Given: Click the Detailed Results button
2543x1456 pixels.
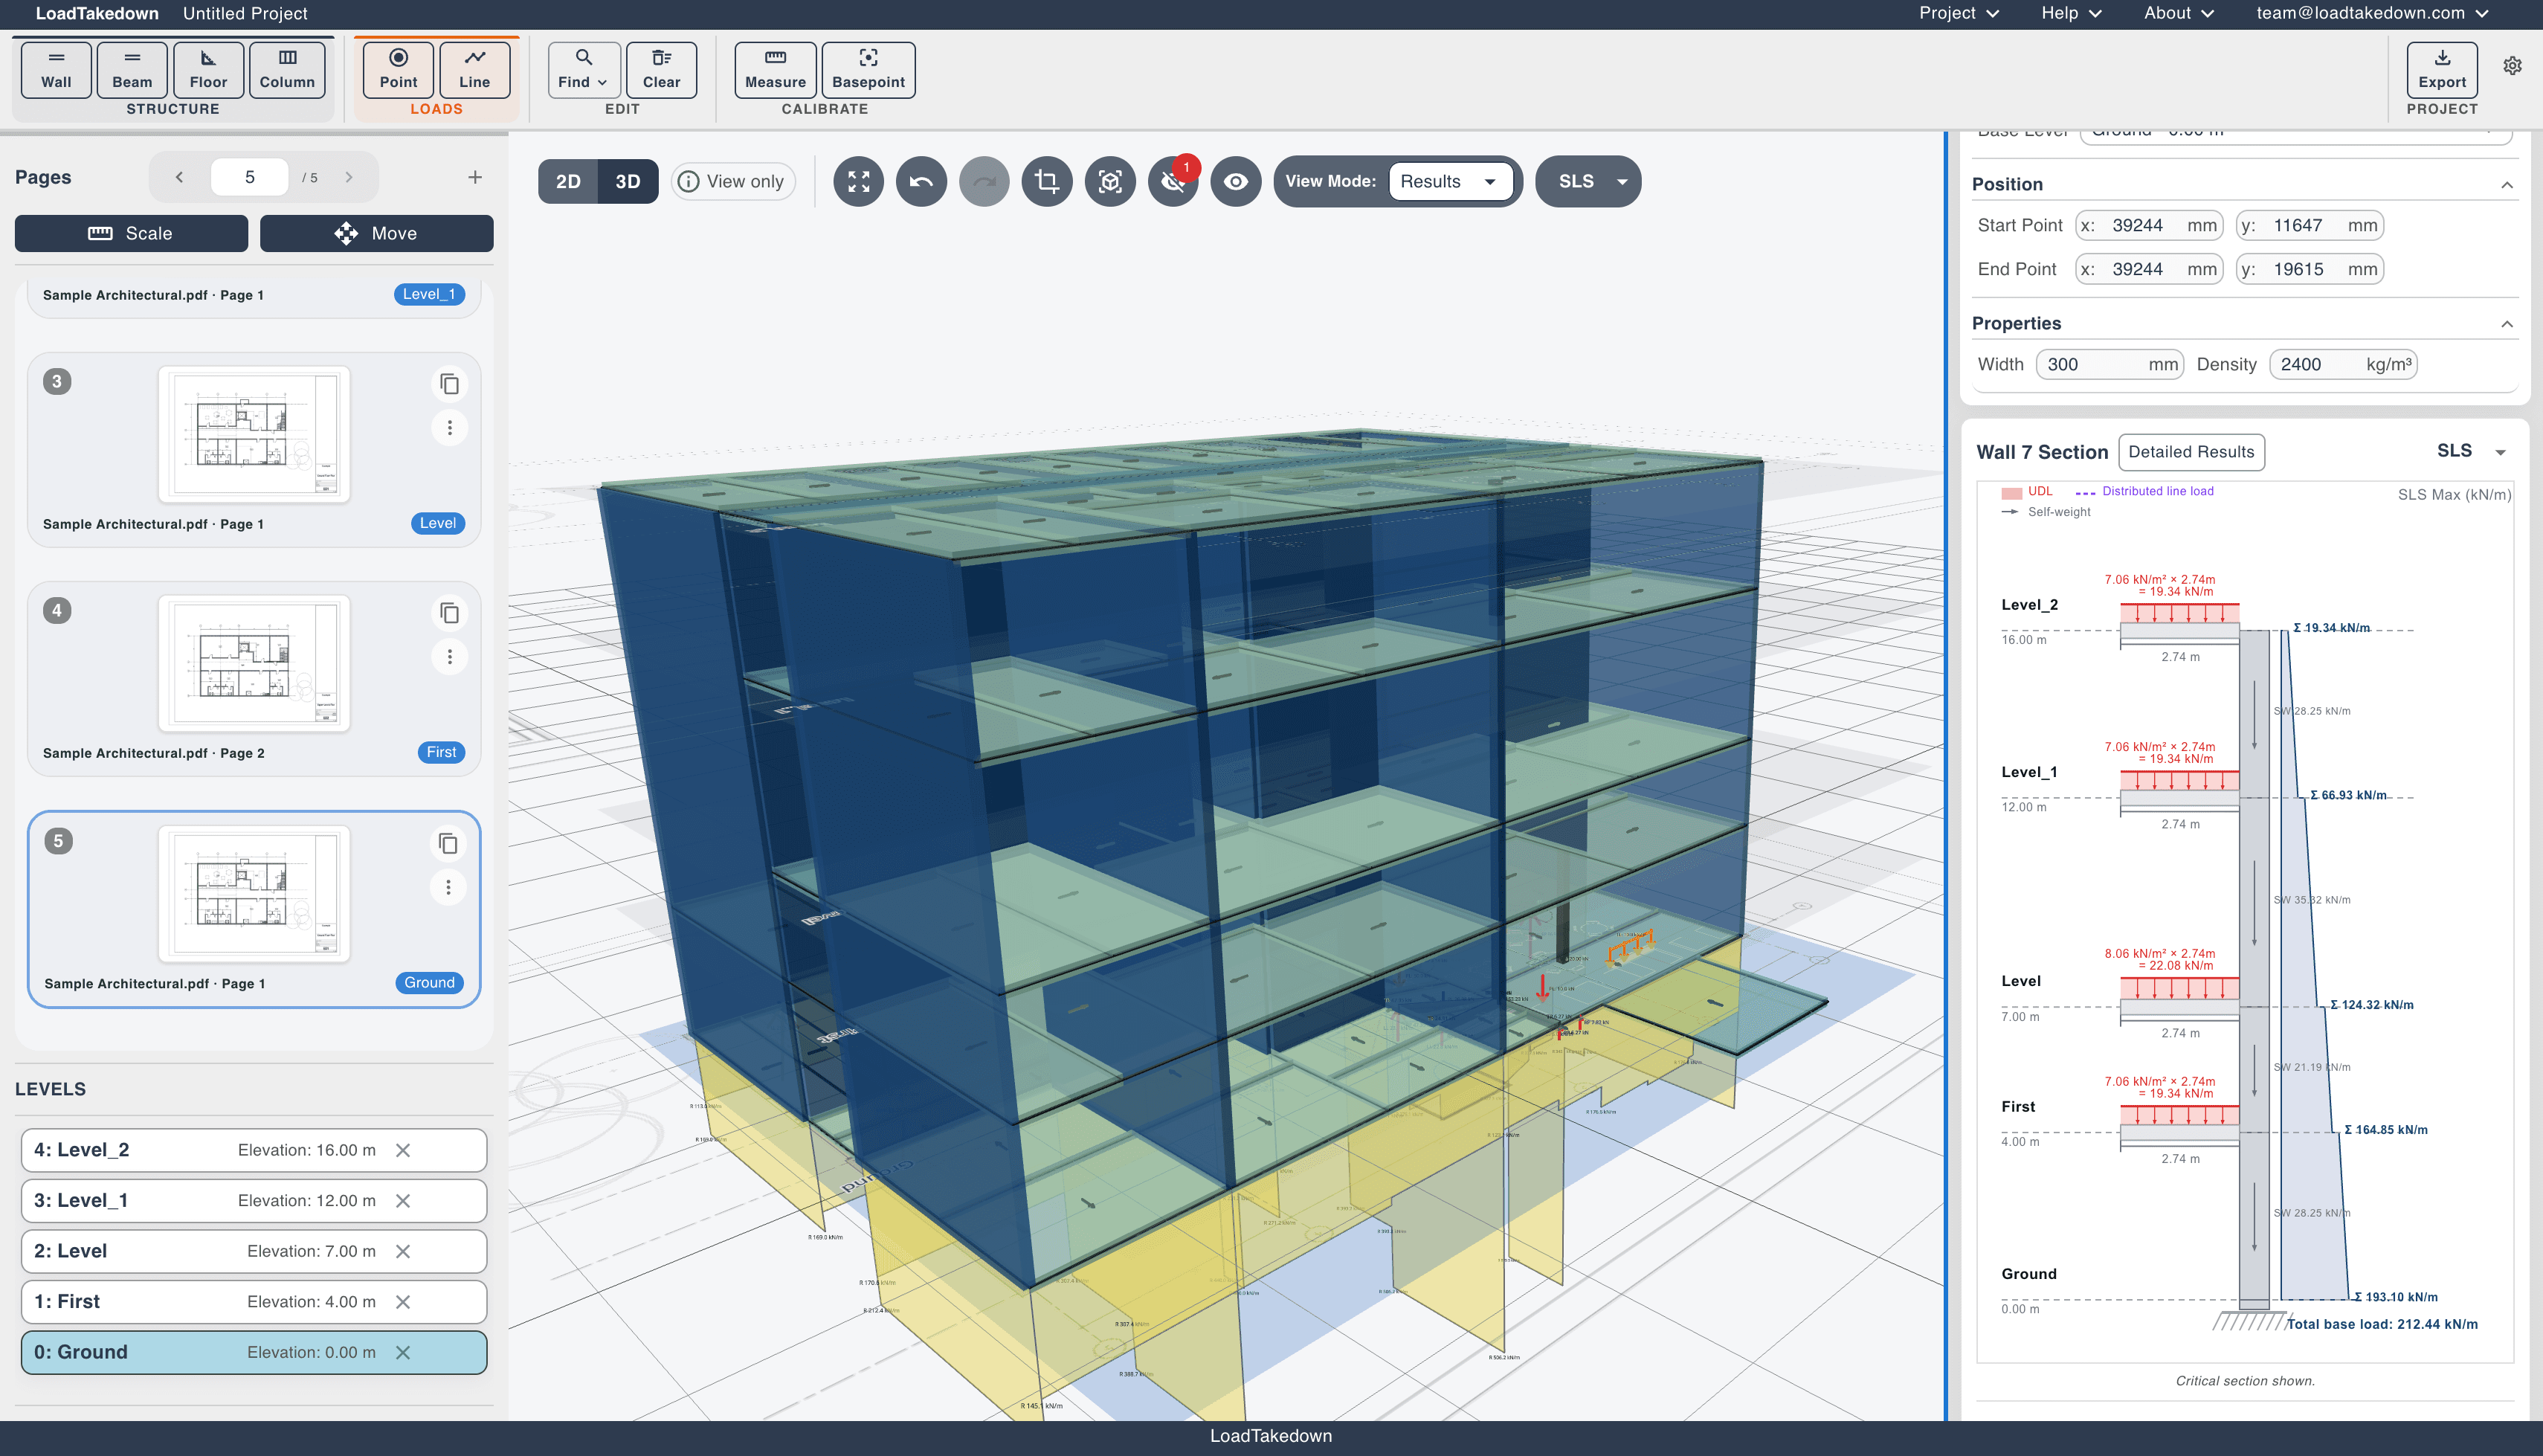Looking at the screenshot, I should [2191, 452].
